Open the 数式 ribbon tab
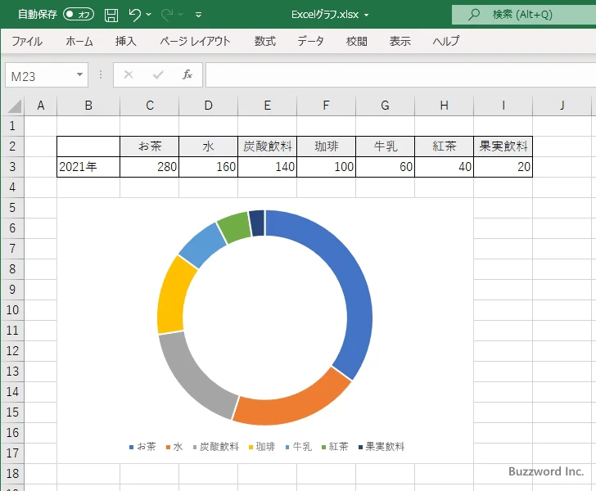596x491 pixels. click(x=265, y=41)
